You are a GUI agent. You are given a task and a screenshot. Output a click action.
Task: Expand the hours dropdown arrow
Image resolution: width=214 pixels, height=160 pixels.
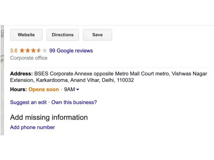tap(78, 90)
